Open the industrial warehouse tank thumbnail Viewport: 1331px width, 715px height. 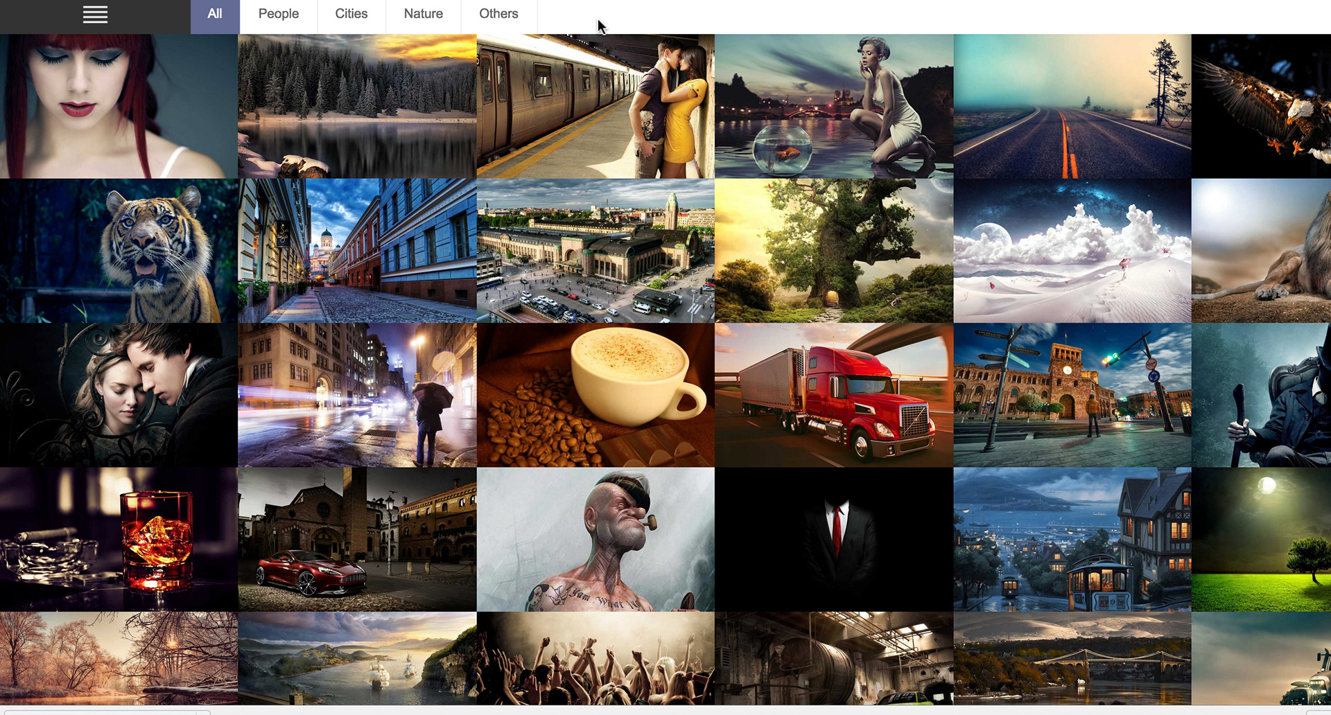(834, 658)
